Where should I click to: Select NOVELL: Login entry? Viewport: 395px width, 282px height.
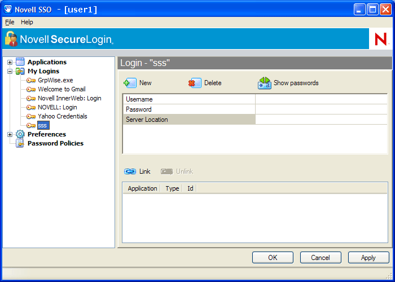point(58,108)
